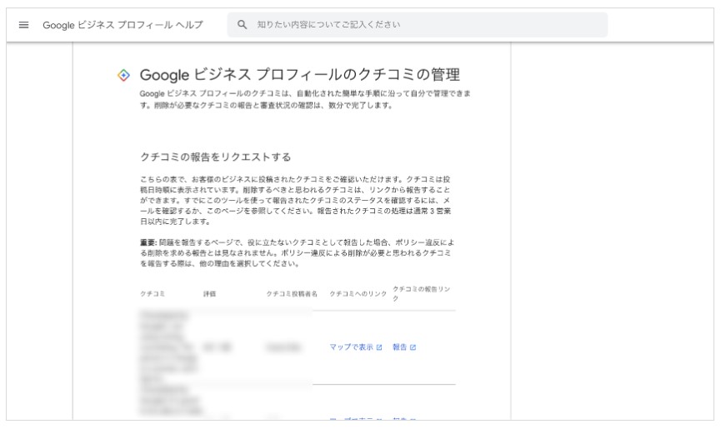Click the page title Google ビジネス プロフィールのクチコミの管理
This screenshot has width=721, height=429.
pyautogui.click(x=300, y=75)
